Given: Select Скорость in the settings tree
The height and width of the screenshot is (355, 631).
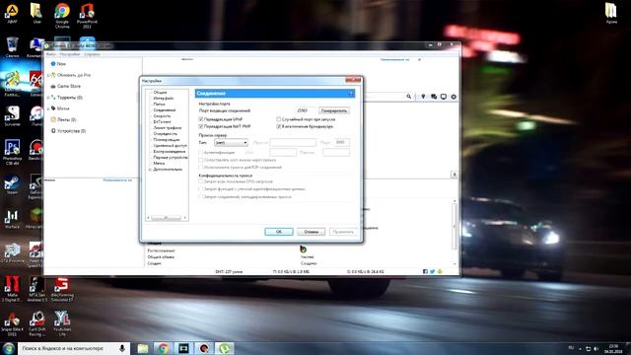Looking at the screenshot, I should 162,116.
